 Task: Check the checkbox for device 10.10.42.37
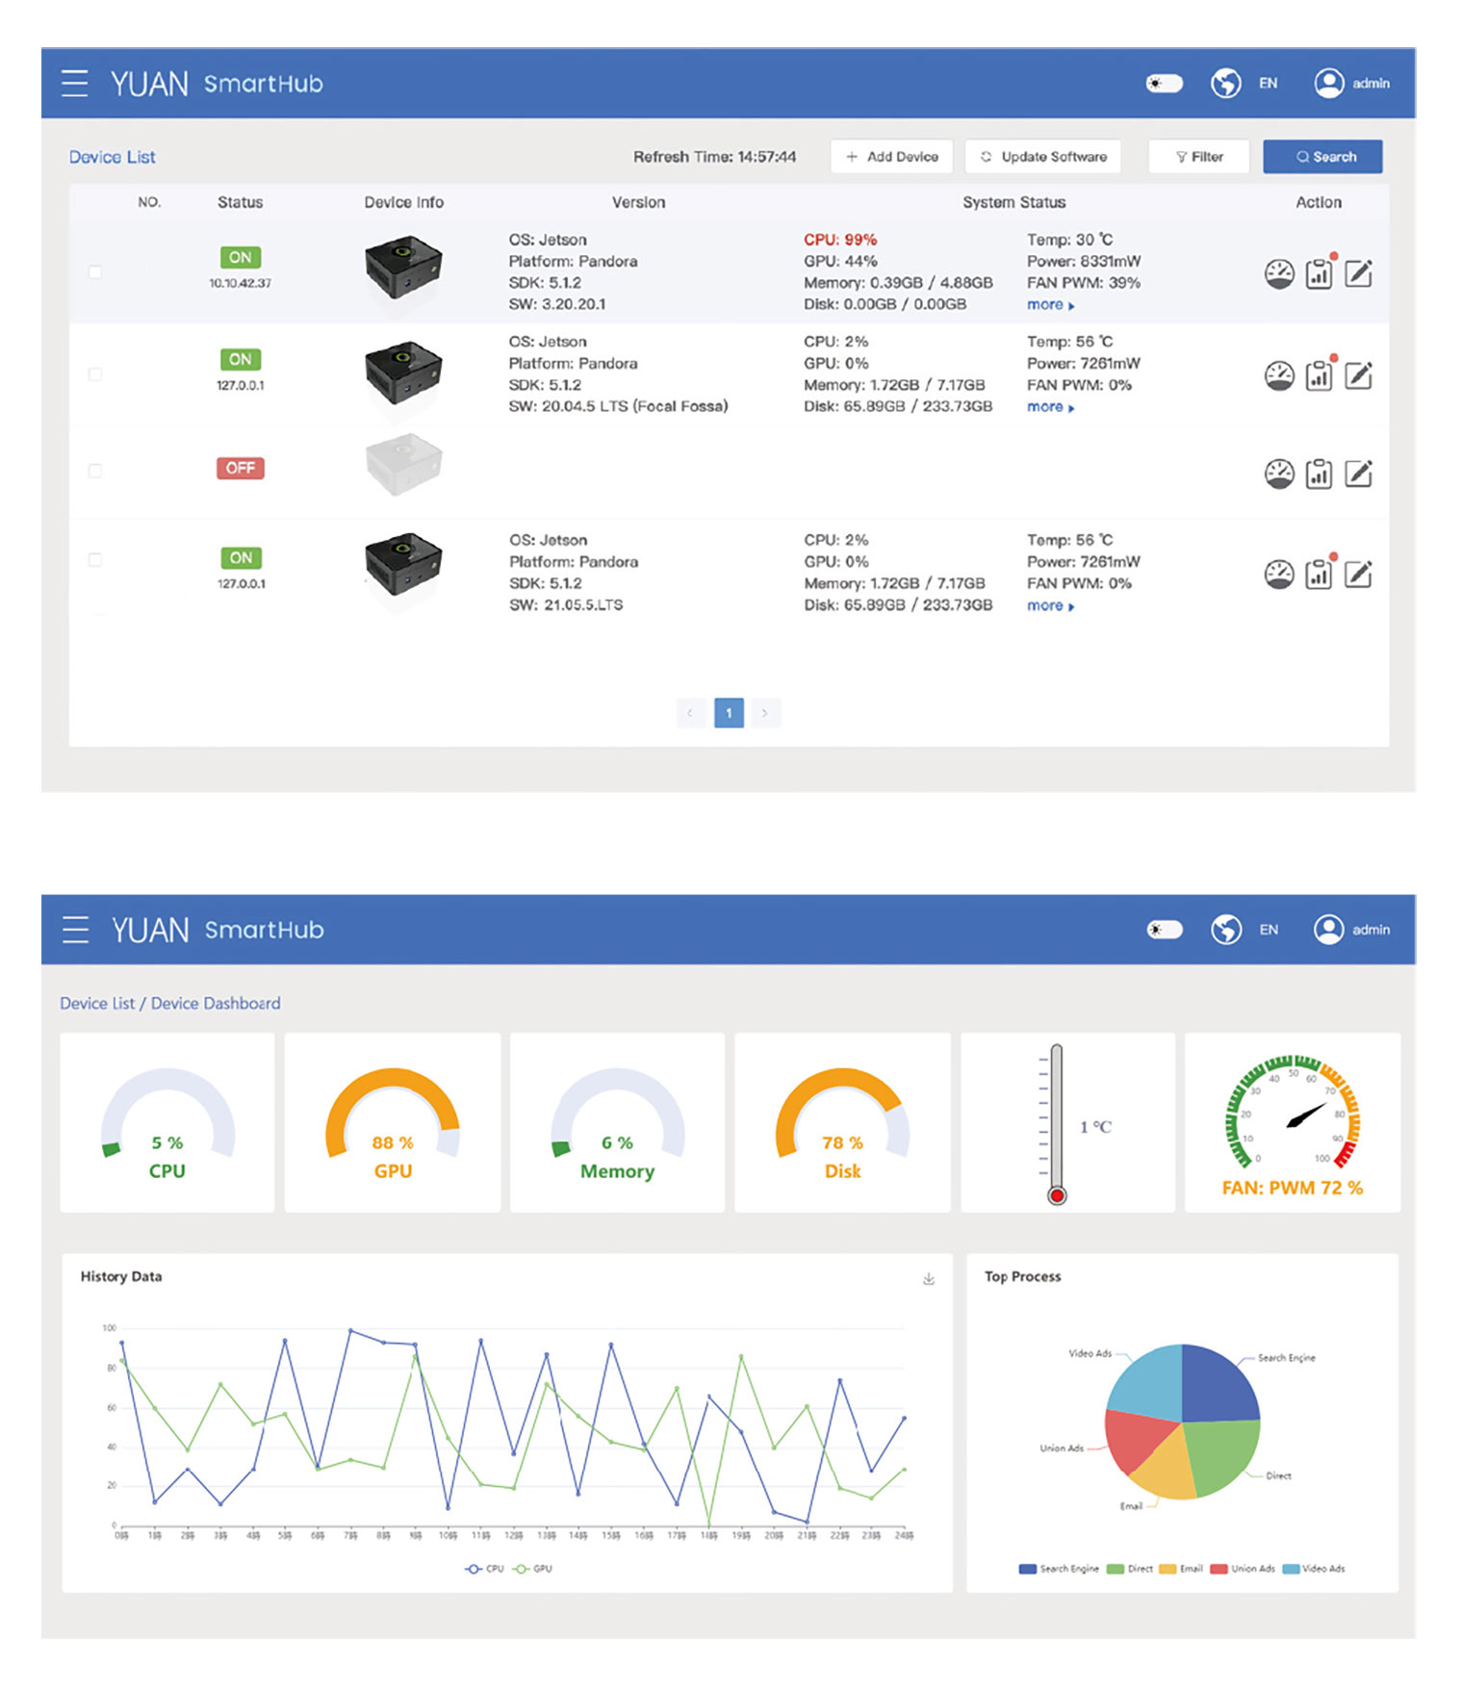[x=95, y=272]
